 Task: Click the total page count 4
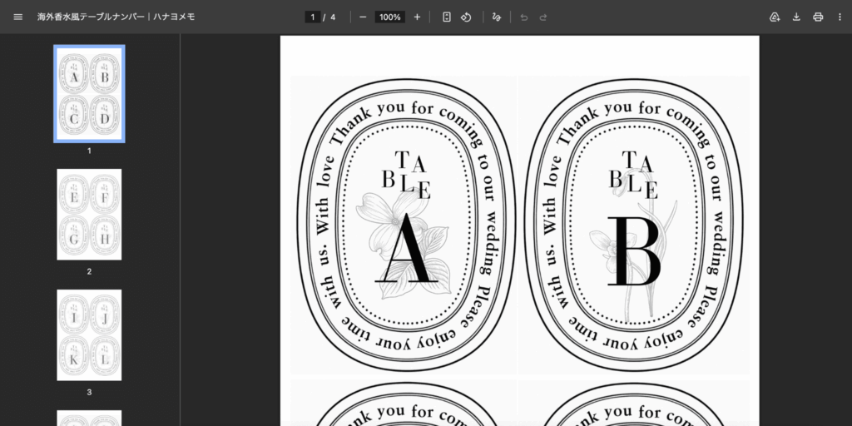tap(333, 17)
